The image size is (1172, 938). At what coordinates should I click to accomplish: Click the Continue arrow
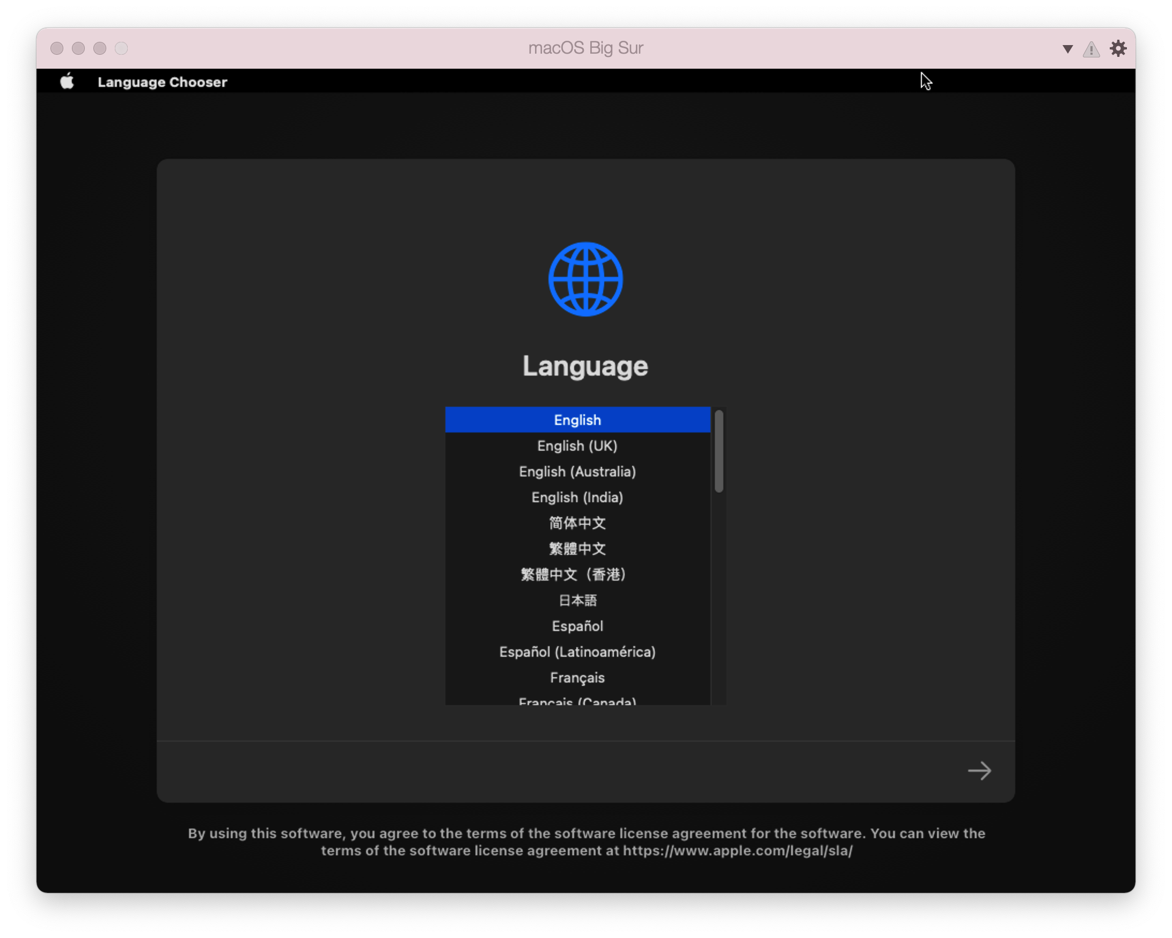pos(979,771)
